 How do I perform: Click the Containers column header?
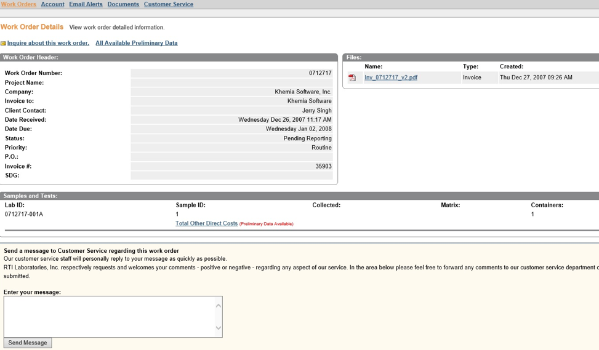tap(547, 205)
